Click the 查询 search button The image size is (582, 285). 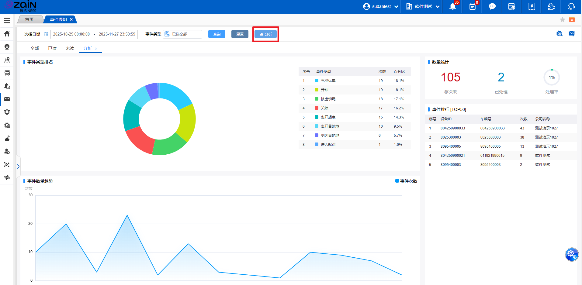[217, 34]
